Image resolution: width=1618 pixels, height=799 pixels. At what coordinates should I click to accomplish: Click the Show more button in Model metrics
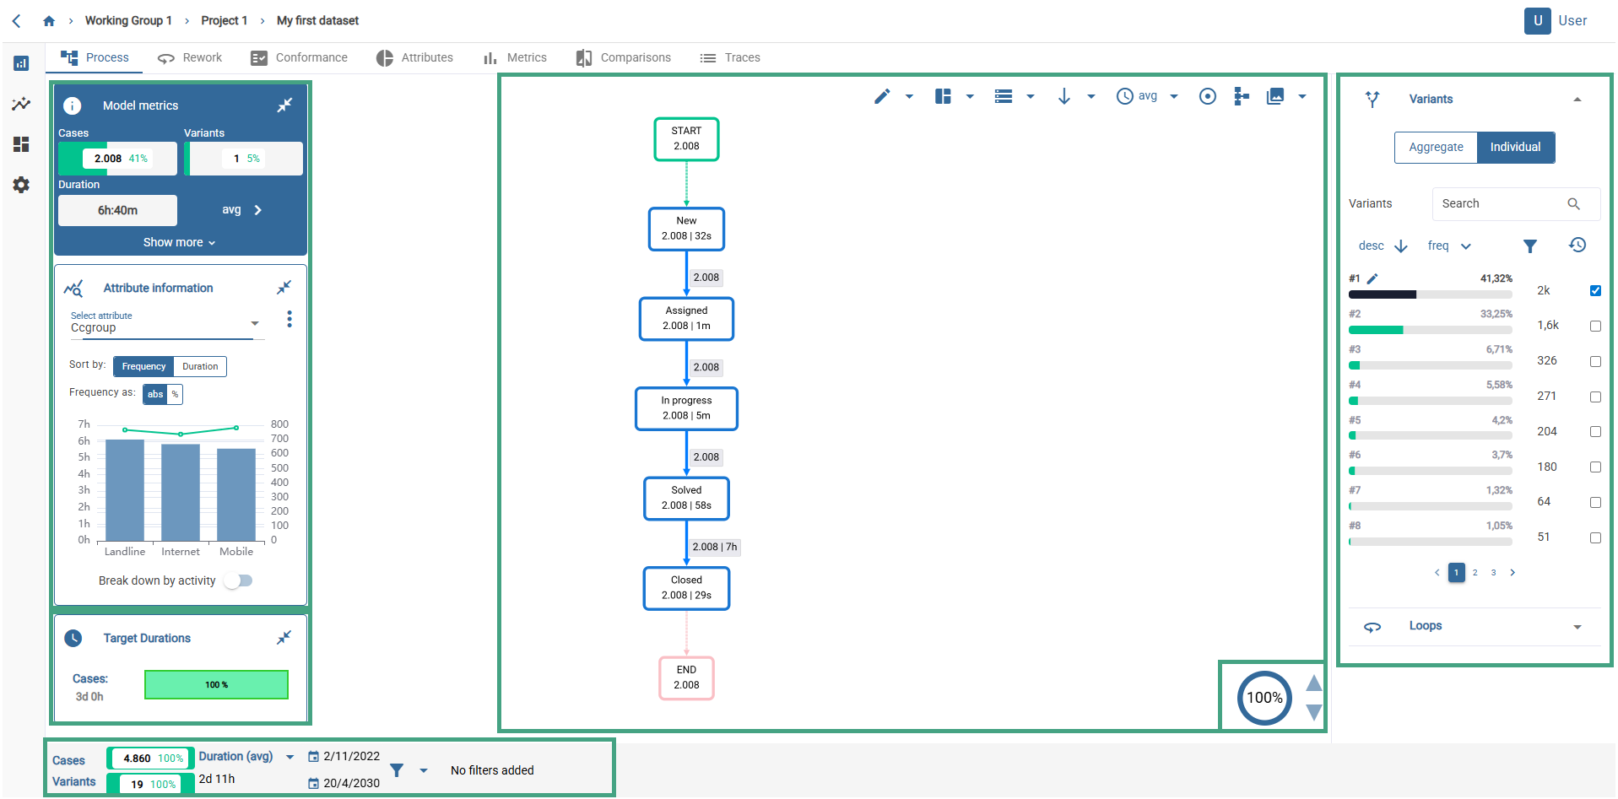click(x=174, y=242)
